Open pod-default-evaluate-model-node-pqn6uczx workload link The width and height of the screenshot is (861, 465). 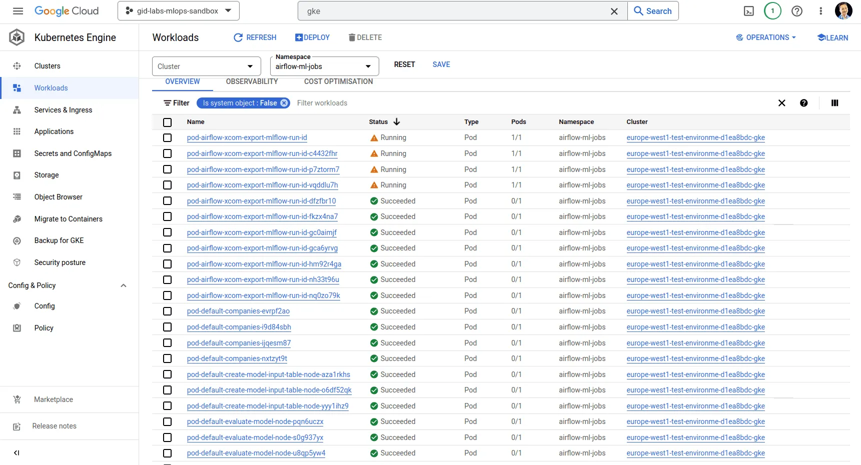pos(255,421)
